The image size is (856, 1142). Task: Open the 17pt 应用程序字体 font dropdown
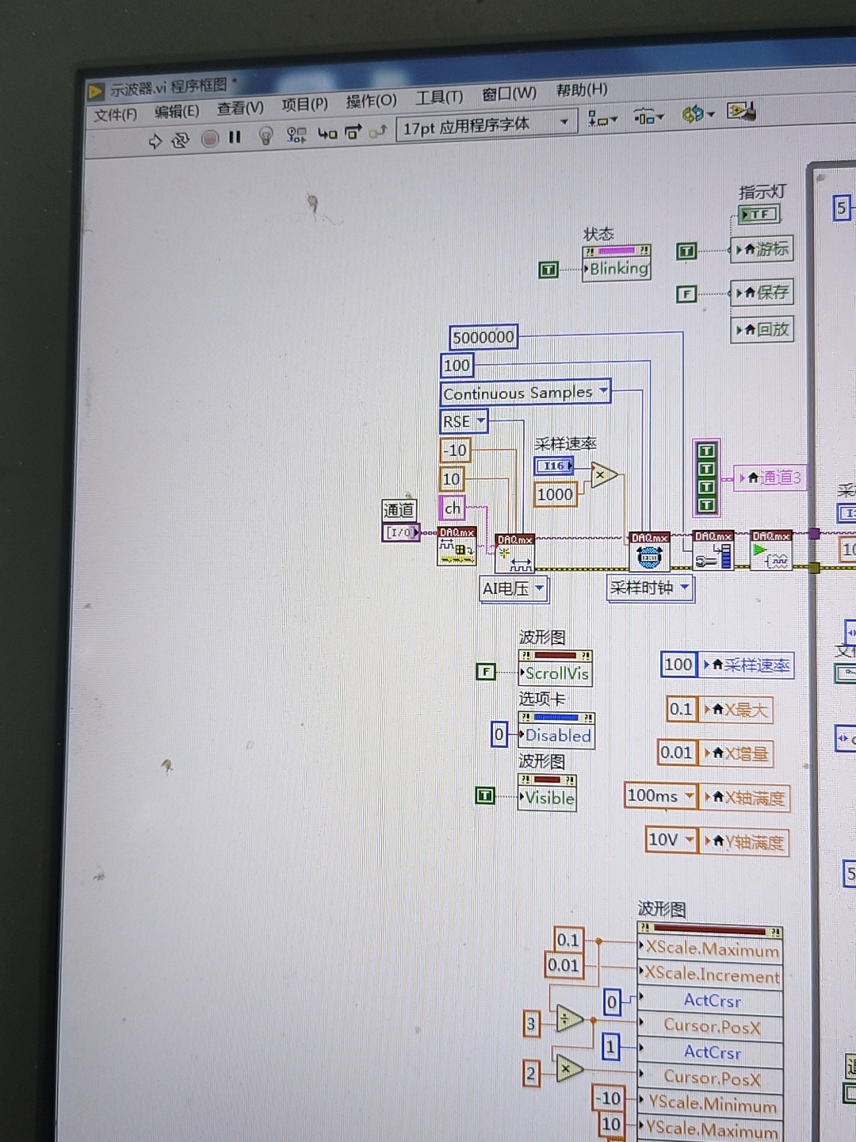(487, 125)
